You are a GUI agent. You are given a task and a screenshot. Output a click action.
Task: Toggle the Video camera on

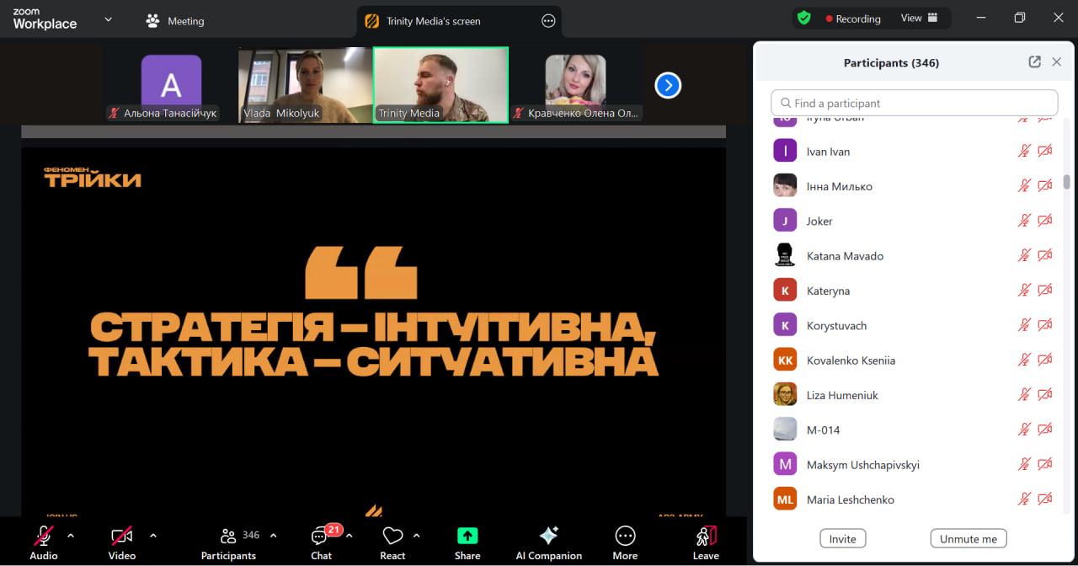122,537
